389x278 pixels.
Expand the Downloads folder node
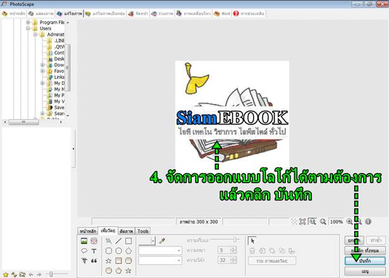point(42,65)
